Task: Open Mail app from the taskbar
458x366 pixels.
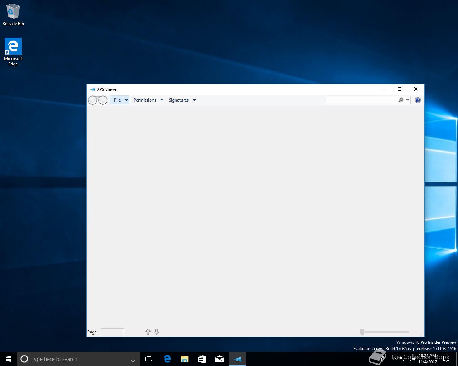Action: pos(219,359)
